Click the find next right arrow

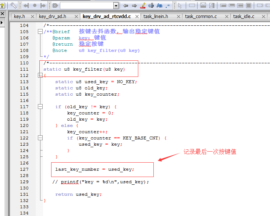134,6
